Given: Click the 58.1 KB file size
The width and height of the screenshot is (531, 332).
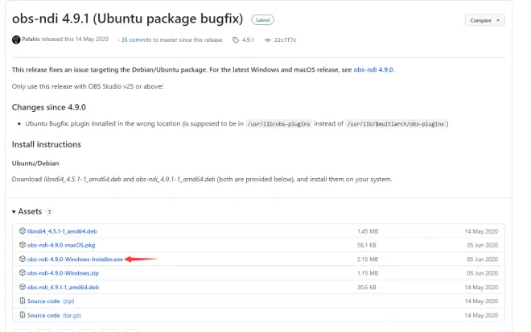Looking at the screenshot, I should (x=366, y=245).
